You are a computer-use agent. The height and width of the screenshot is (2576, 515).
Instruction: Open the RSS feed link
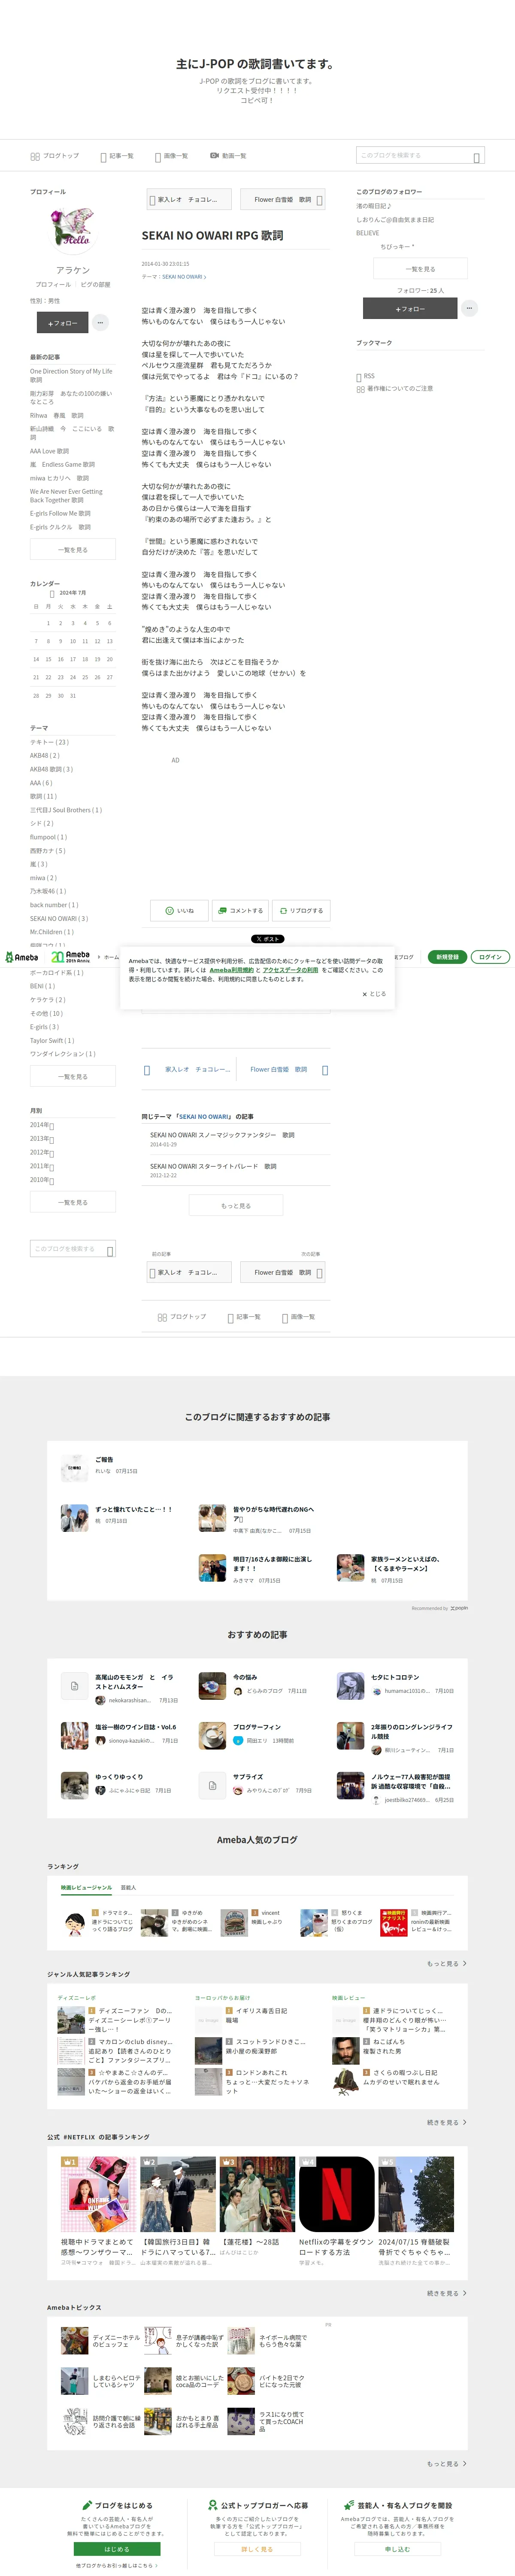366,376
